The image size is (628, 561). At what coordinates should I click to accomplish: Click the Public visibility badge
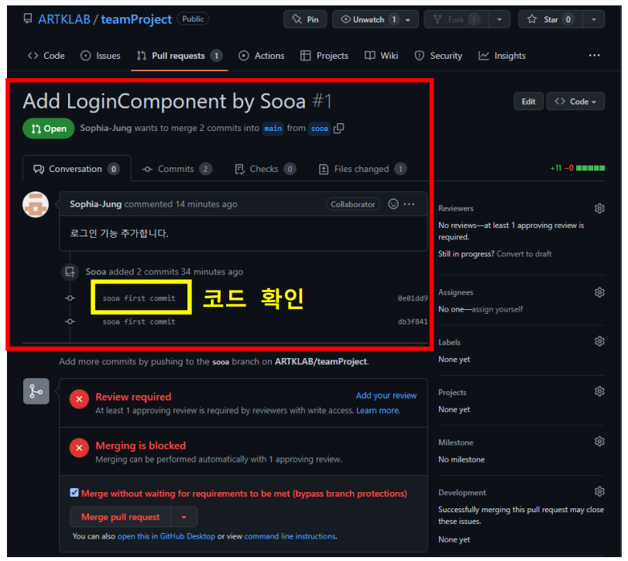click(193, 19)
